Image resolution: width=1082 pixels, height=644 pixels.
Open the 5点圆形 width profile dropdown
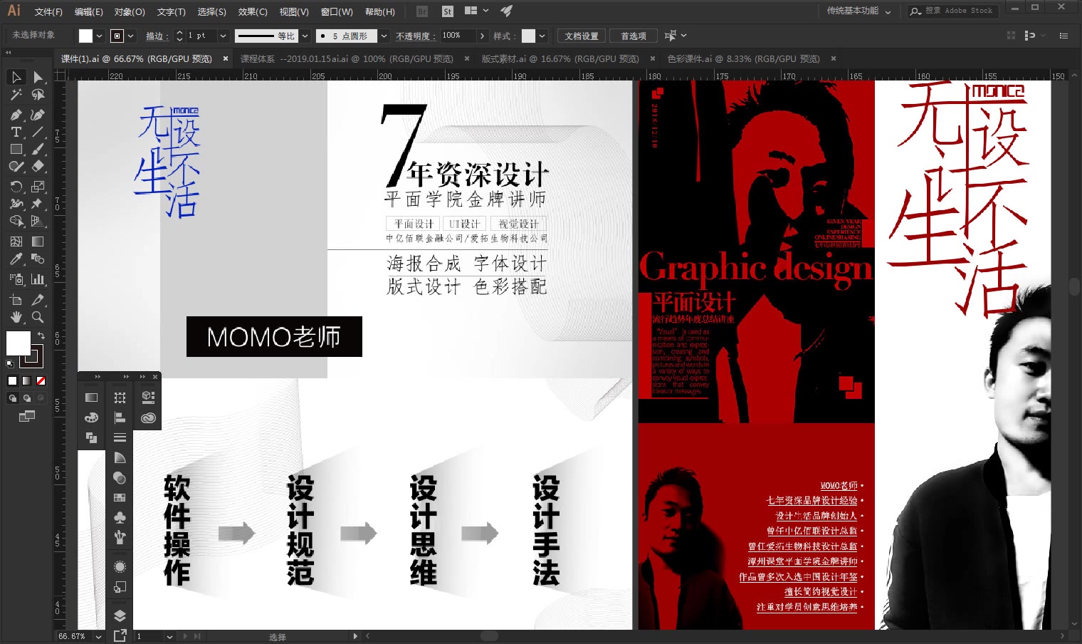(x=384, y=36)
